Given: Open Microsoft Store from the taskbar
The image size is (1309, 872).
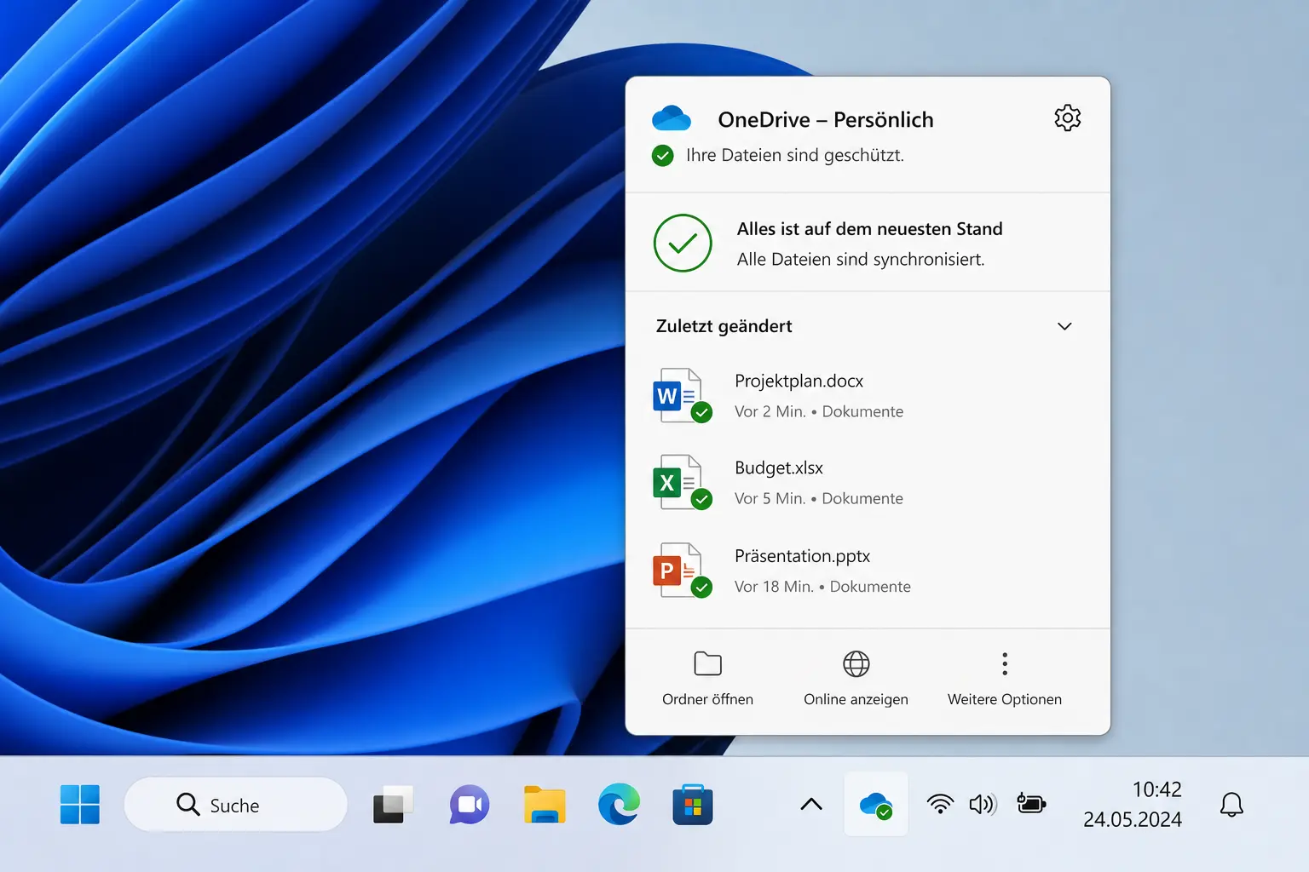Looking at the screenshot, I should (x=693, y=805).
